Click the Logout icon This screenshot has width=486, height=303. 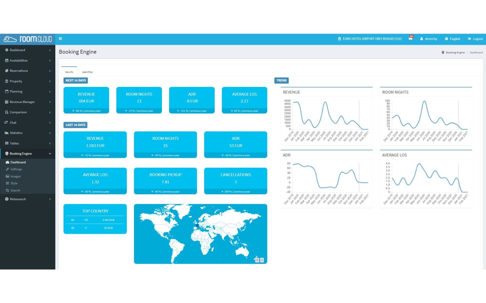(469, 39)
